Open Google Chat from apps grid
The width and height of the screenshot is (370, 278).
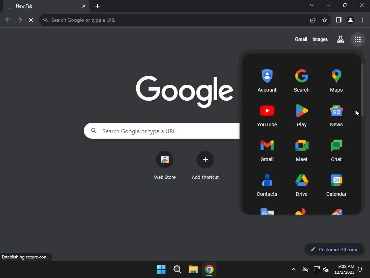point(336,150)
